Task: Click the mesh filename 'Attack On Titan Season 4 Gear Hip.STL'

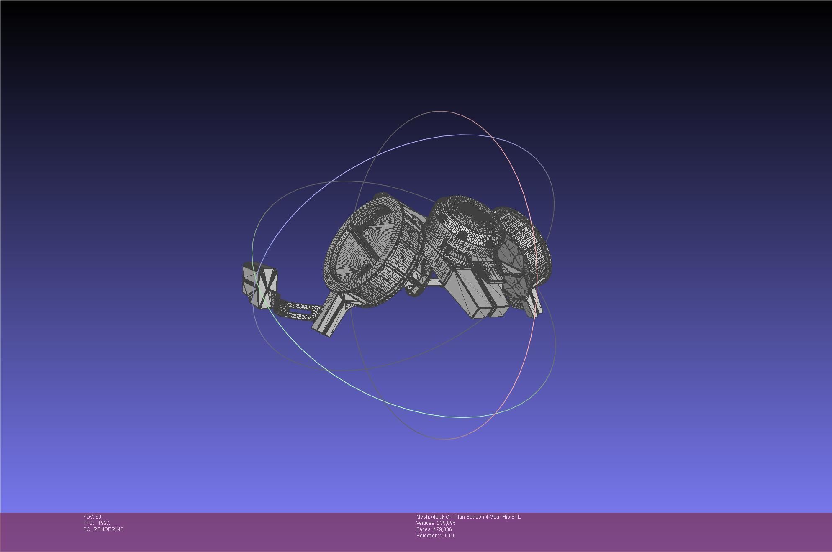Action: [476, 517]
